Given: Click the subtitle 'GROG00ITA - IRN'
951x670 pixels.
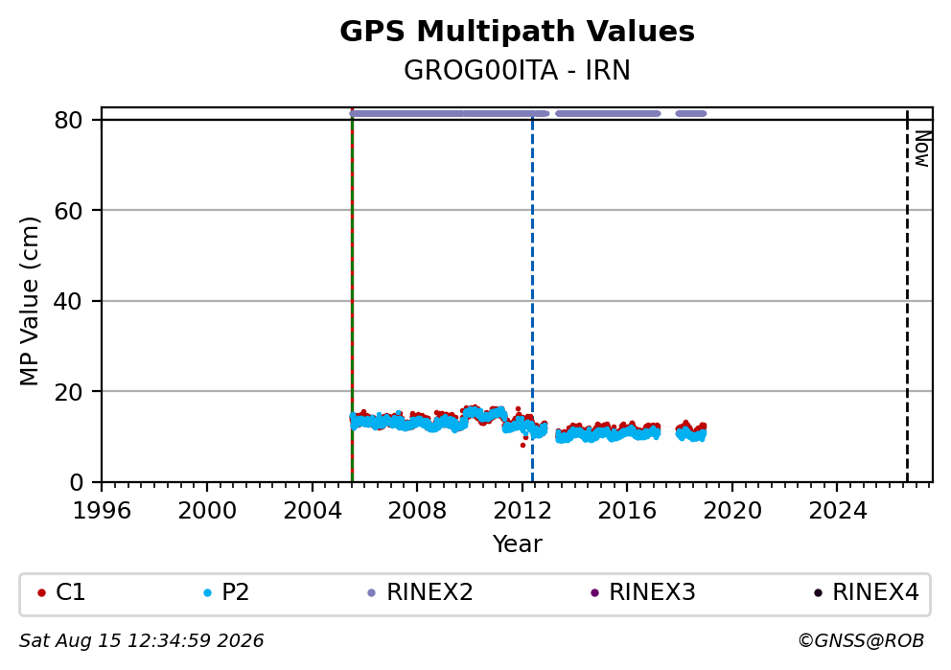Looking at the screenshot, I should (x=517, y=70).
